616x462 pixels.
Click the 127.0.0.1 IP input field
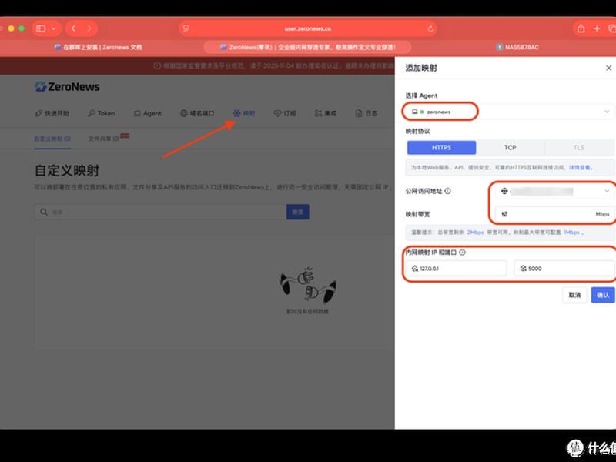[456, 269]
